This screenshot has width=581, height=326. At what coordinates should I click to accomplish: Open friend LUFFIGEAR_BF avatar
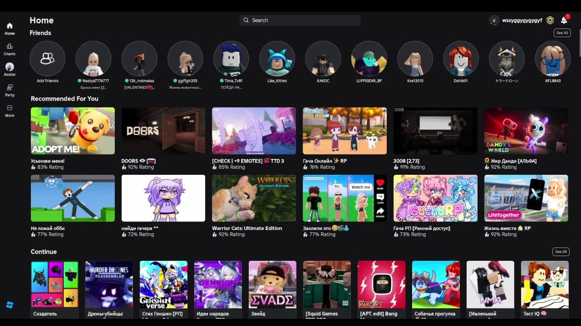point(369,58)
